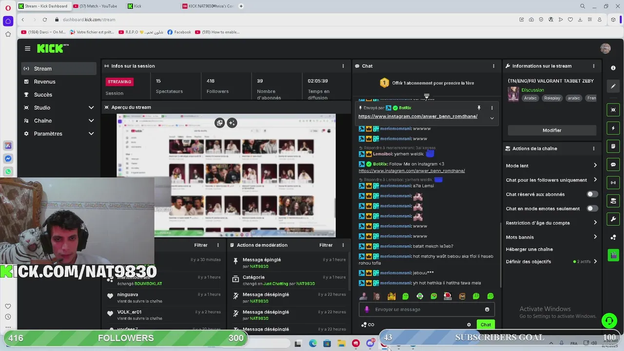Click Filtrer in the activity feed panel
Screen dimensions: 624x351
201,245
